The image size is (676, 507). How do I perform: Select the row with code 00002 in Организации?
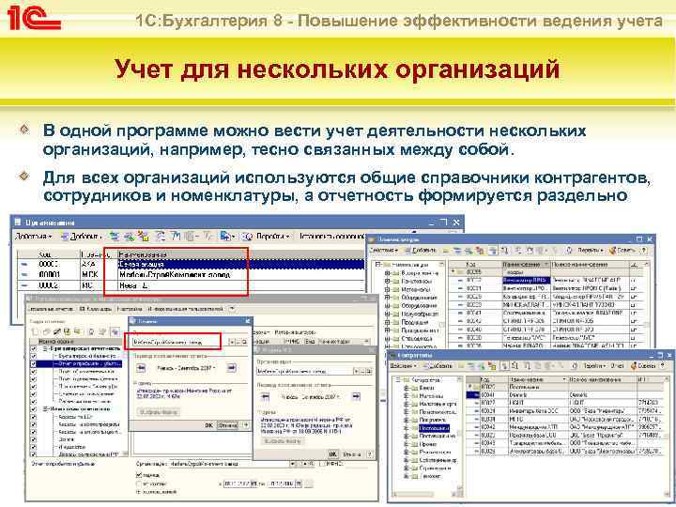[x=191, y=285]
